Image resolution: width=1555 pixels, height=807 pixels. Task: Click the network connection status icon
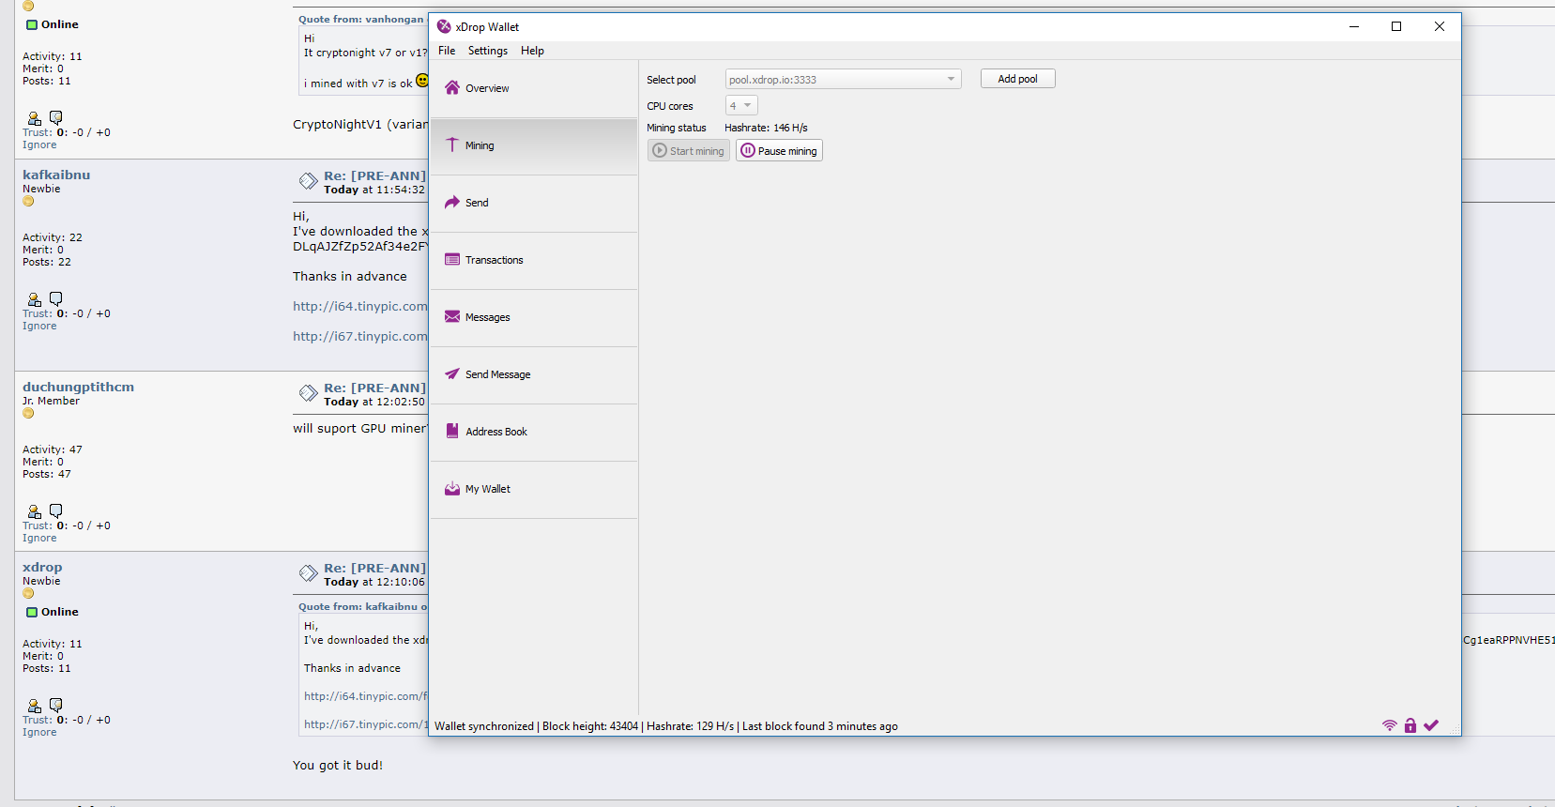coord(1390,725)
